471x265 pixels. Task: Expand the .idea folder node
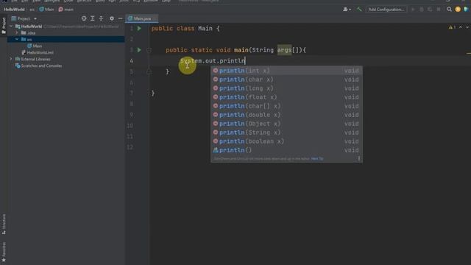(x=17, y=32)
